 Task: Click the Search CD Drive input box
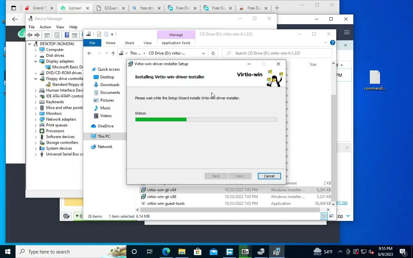tap(277, 53)
